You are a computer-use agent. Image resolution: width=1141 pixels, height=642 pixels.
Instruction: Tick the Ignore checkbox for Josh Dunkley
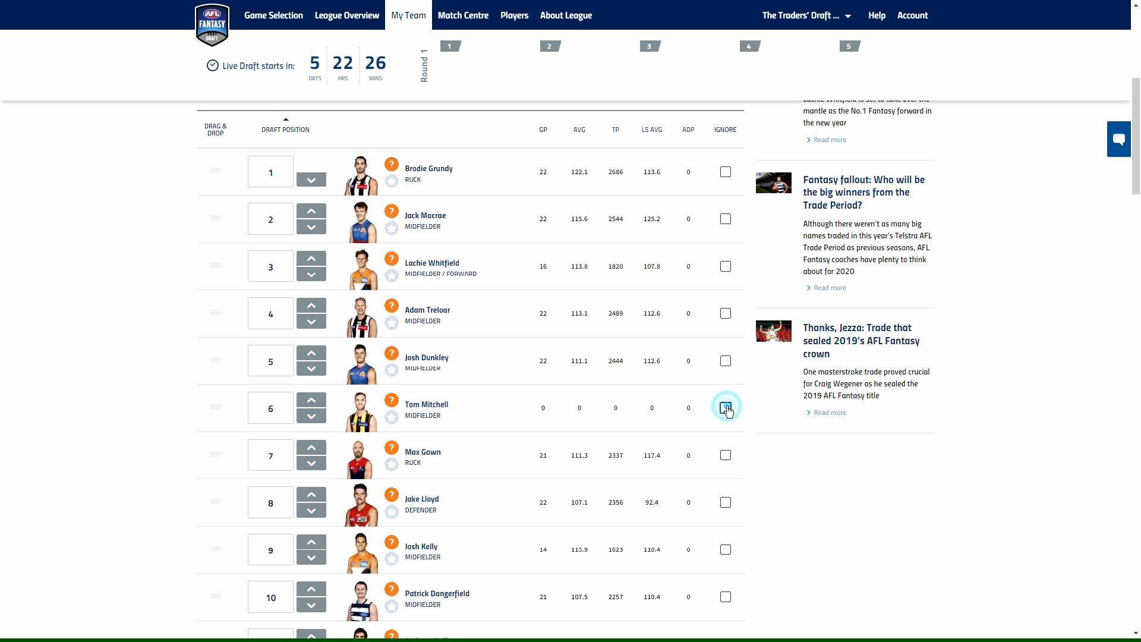(725, 361)
